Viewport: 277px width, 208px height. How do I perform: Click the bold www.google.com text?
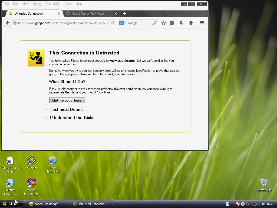pyautogui.click(x=122, y=61)
